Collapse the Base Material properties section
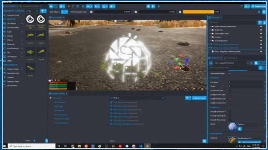This screenshot has height=150, width=268. 209,134
